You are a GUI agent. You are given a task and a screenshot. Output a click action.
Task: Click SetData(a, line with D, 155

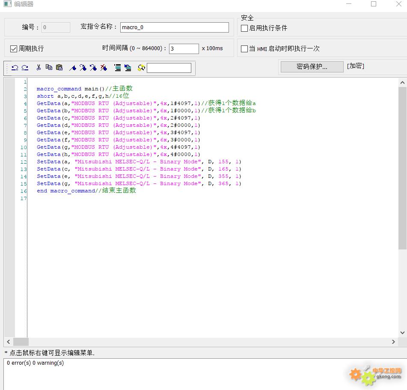139,162
